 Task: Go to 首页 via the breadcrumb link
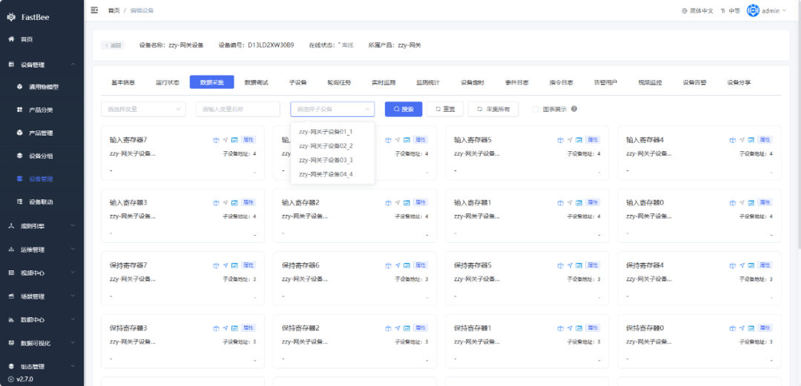point(113,10)
